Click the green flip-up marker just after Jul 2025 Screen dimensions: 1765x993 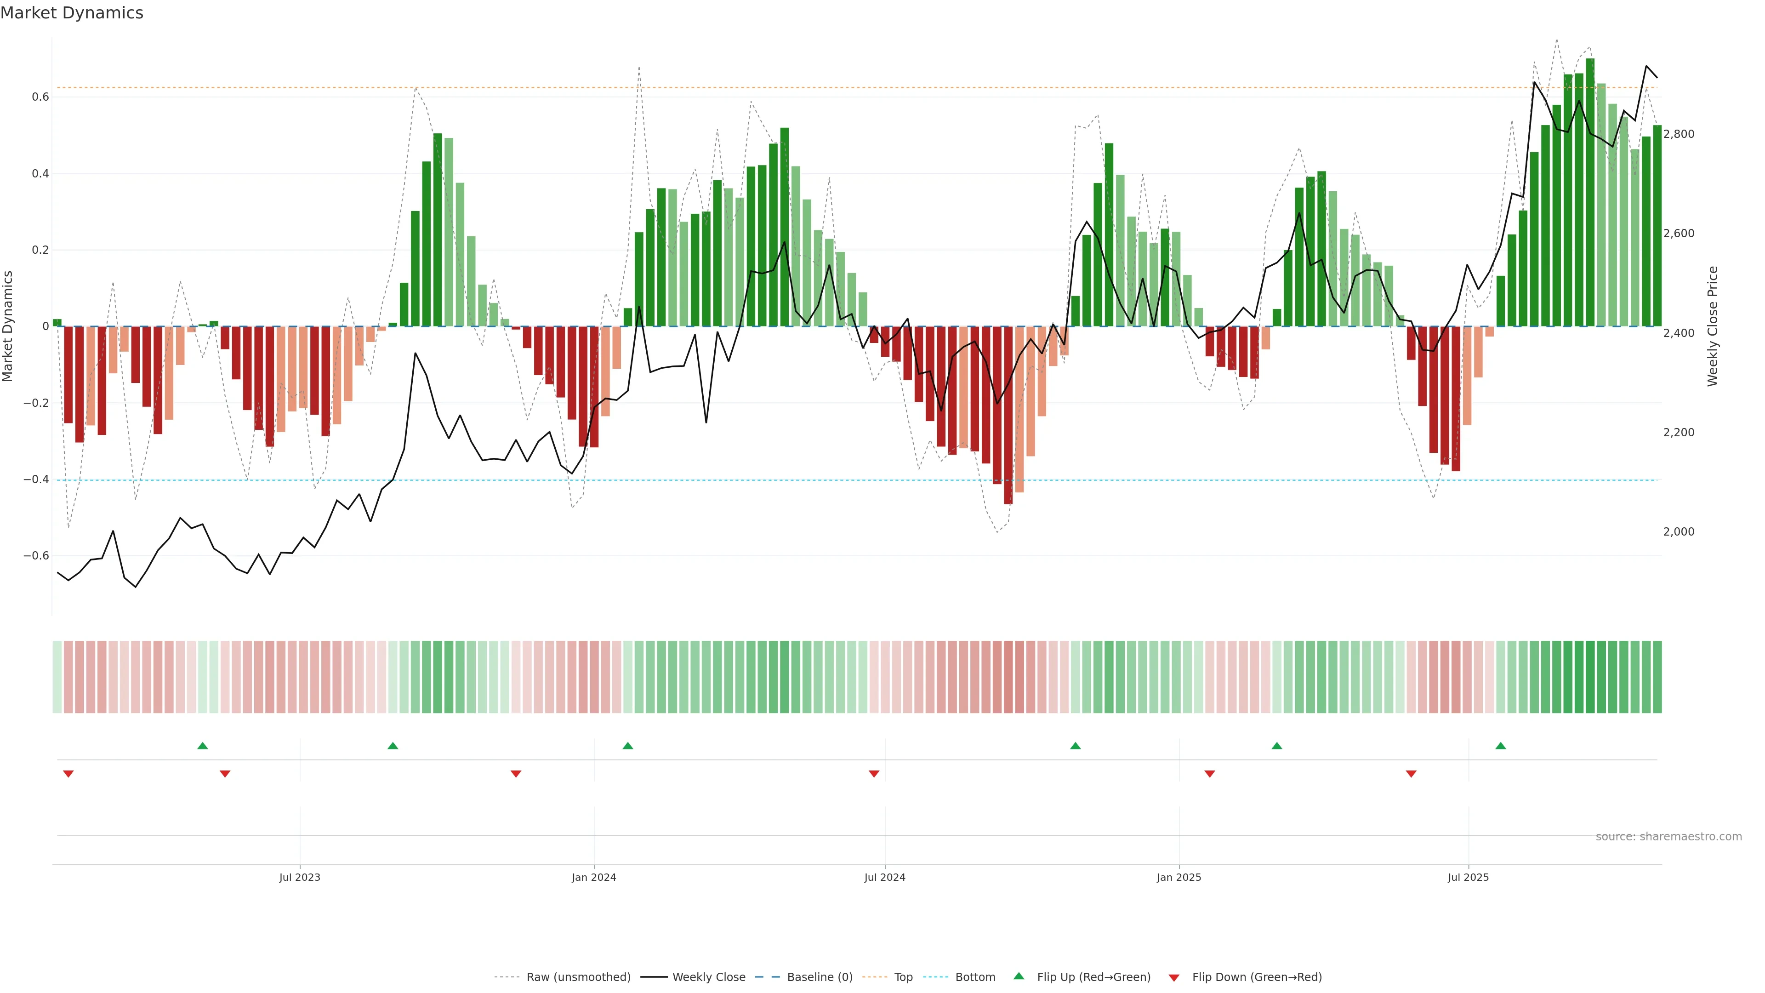(1501, 746)
